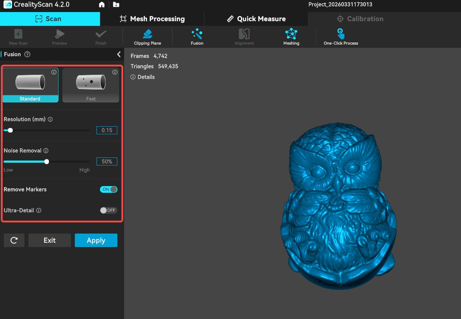The height and width of the screenshot is (319, 461).
Task: Click the Resolution info icon
Action: [50, 119]
